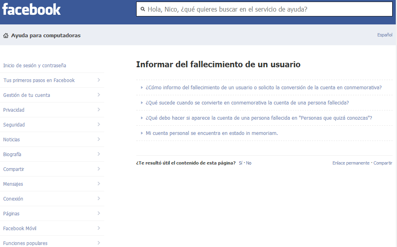Viewport: 397px width, 247px height.
Task: Select "Noticias" in the sidebar
Action: point(13,139)
